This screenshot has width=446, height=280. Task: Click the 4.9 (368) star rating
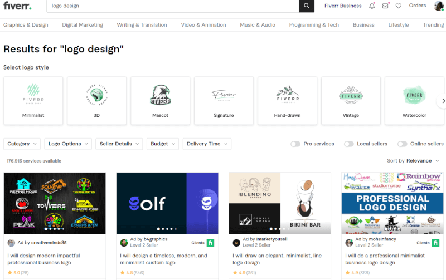[x=357, y=273]
